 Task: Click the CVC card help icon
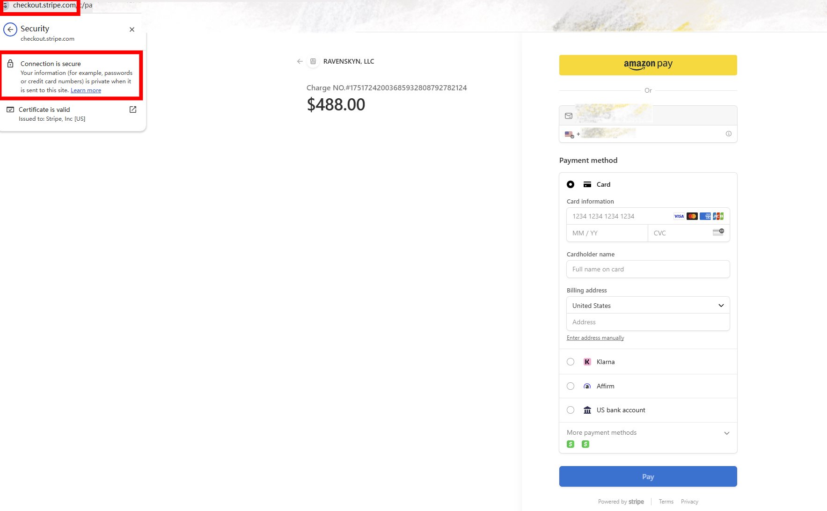718,232
